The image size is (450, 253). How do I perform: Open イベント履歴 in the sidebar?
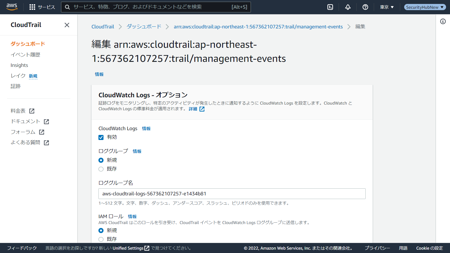(x=25, y=55)
